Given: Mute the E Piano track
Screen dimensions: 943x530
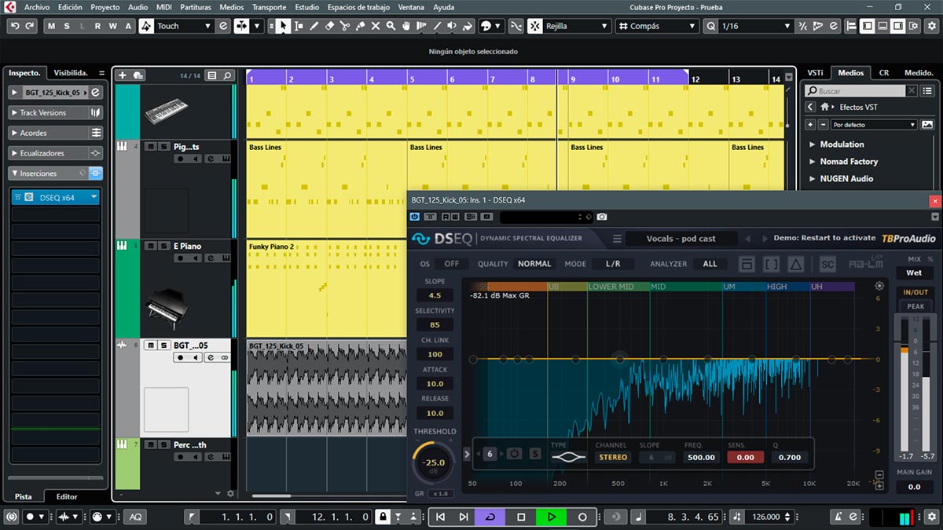Looking at the screenshot, I should pyautogui.click(x=151, y=246).
